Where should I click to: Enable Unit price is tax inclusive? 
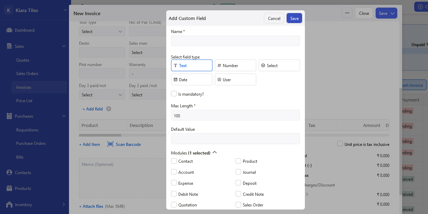coord(340,144)
